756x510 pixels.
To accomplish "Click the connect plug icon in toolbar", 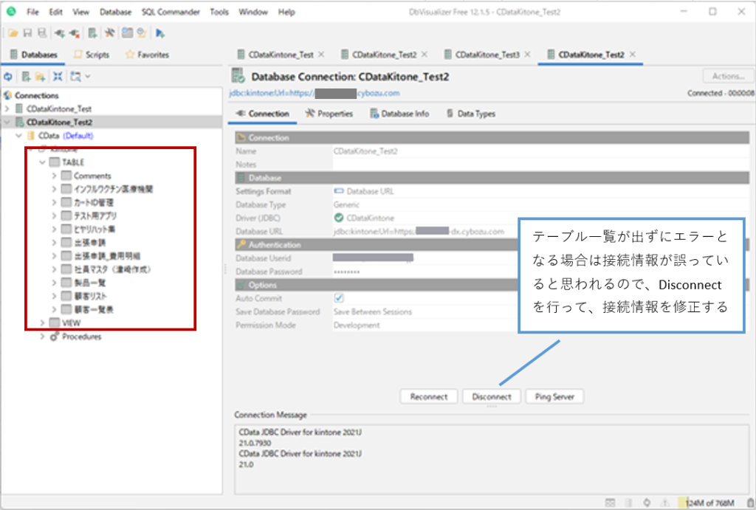I will (x=59, y=33).
